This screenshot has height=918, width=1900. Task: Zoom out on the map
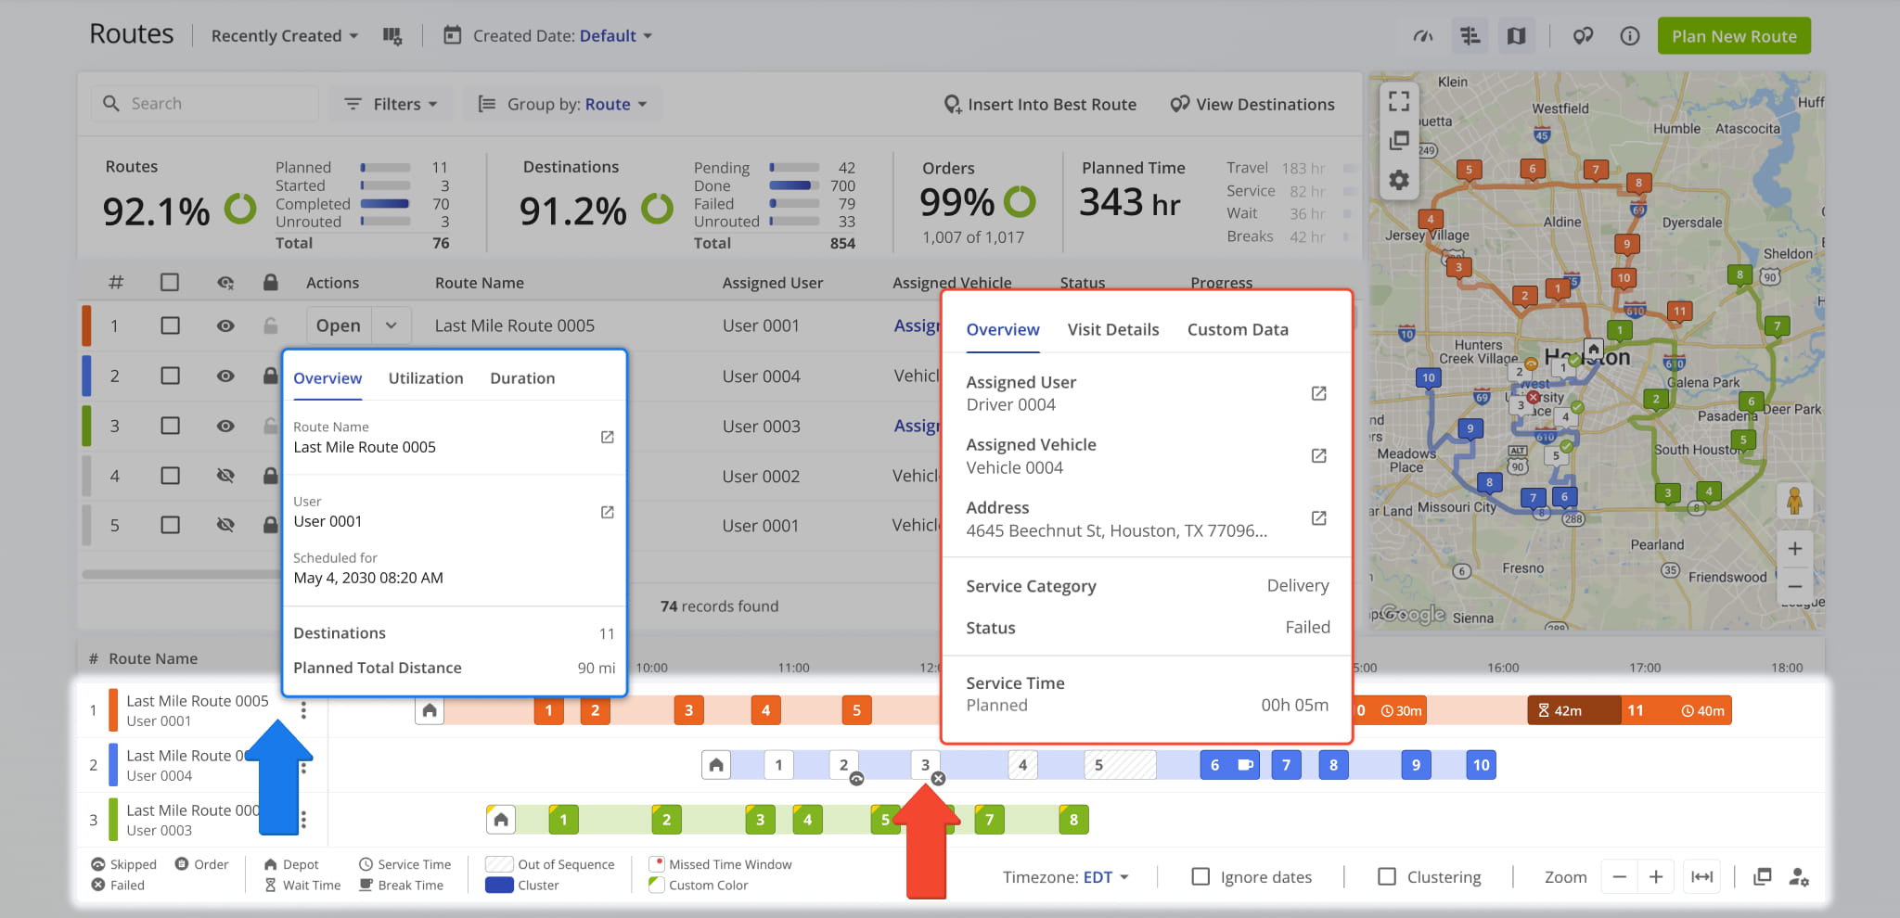click(1795, 586)
